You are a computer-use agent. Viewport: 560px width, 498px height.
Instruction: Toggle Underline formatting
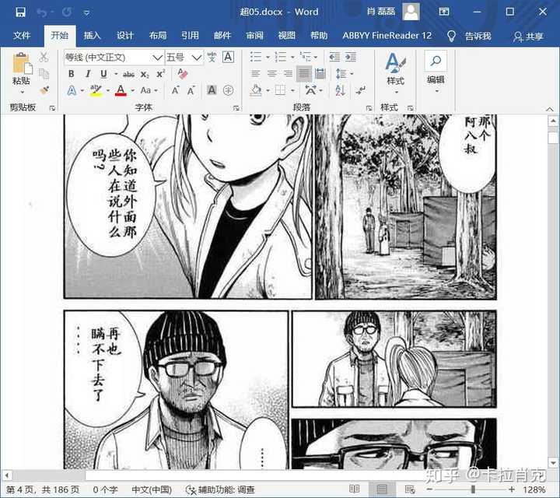click(x=103, y=74)
